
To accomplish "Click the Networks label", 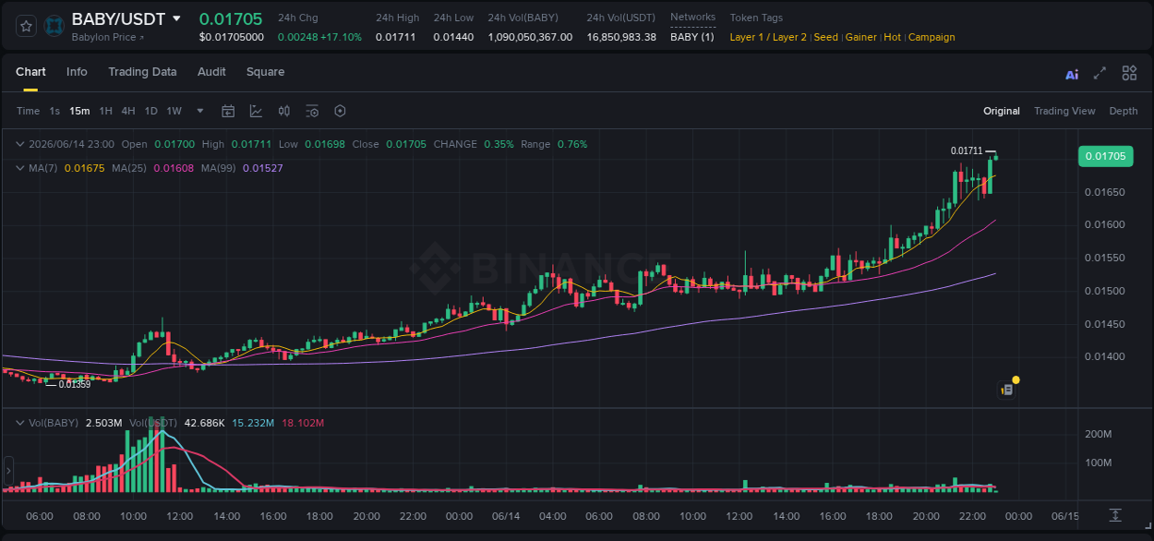I will point(692,18).
